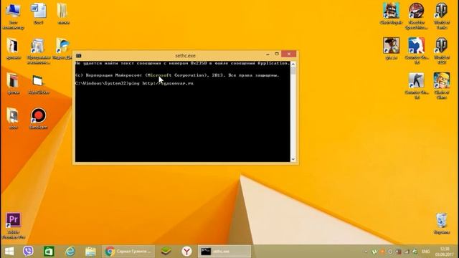This screenshot has height=258, width=459.
Task: Click the Windows Start button
Action: click(x=9, y=252)
